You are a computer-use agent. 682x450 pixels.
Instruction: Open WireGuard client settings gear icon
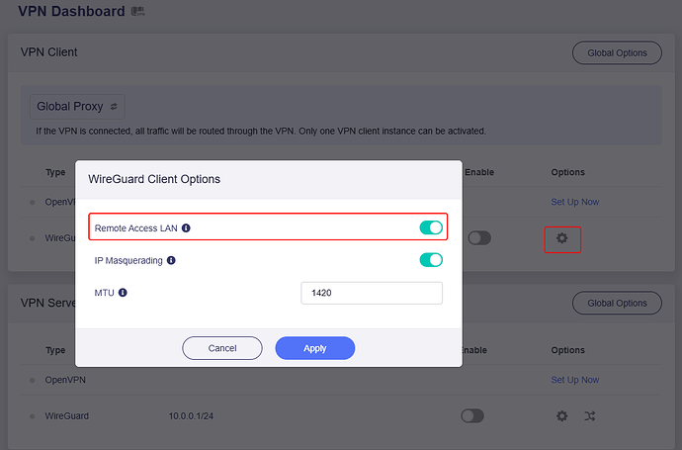tap(562, 238)
